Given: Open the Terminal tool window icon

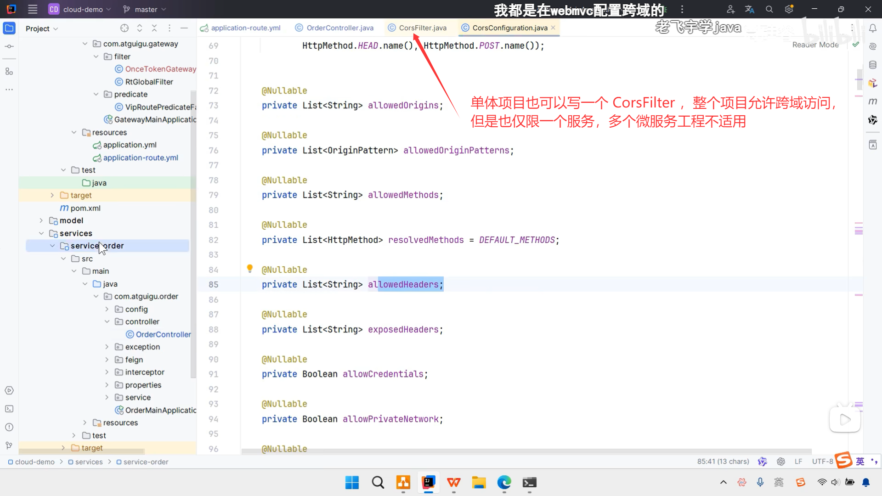Looking at the screenshot, I should tap(9, 409).
